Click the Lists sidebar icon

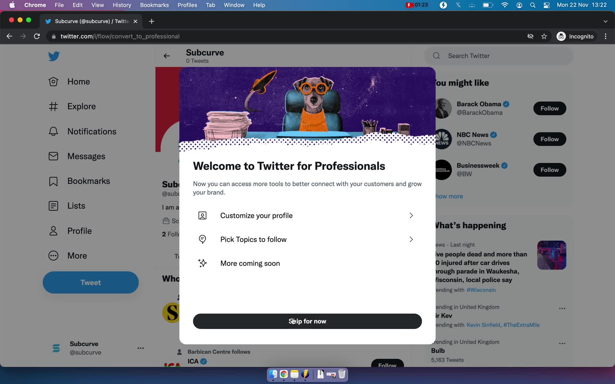(x=53, y=206)
